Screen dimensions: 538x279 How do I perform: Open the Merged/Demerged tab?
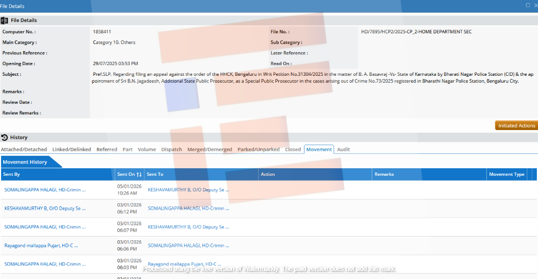(x=210, y=149)
